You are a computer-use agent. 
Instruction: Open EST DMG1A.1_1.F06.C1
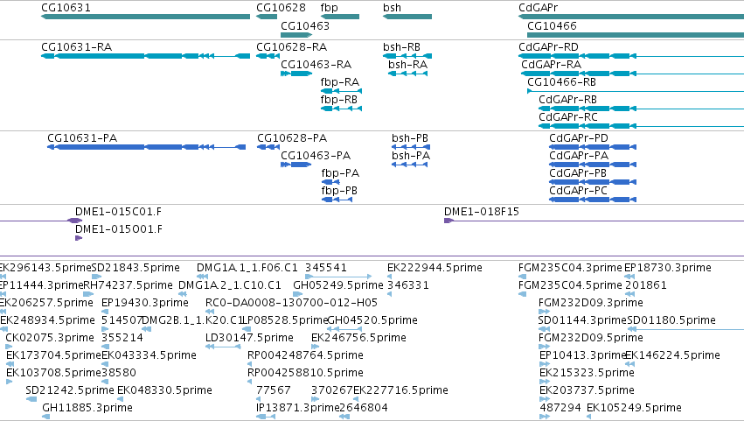click(x=247, y=268)
